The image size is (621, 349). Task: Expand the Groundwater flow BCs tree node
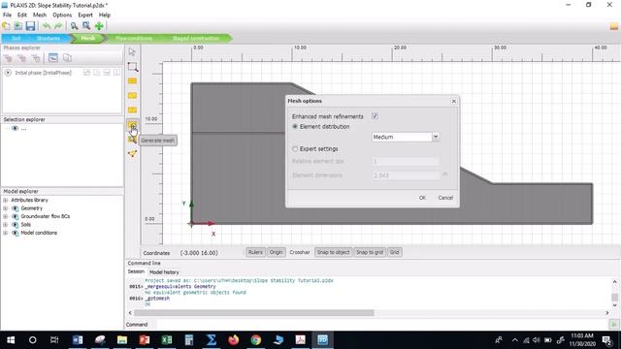6,216
